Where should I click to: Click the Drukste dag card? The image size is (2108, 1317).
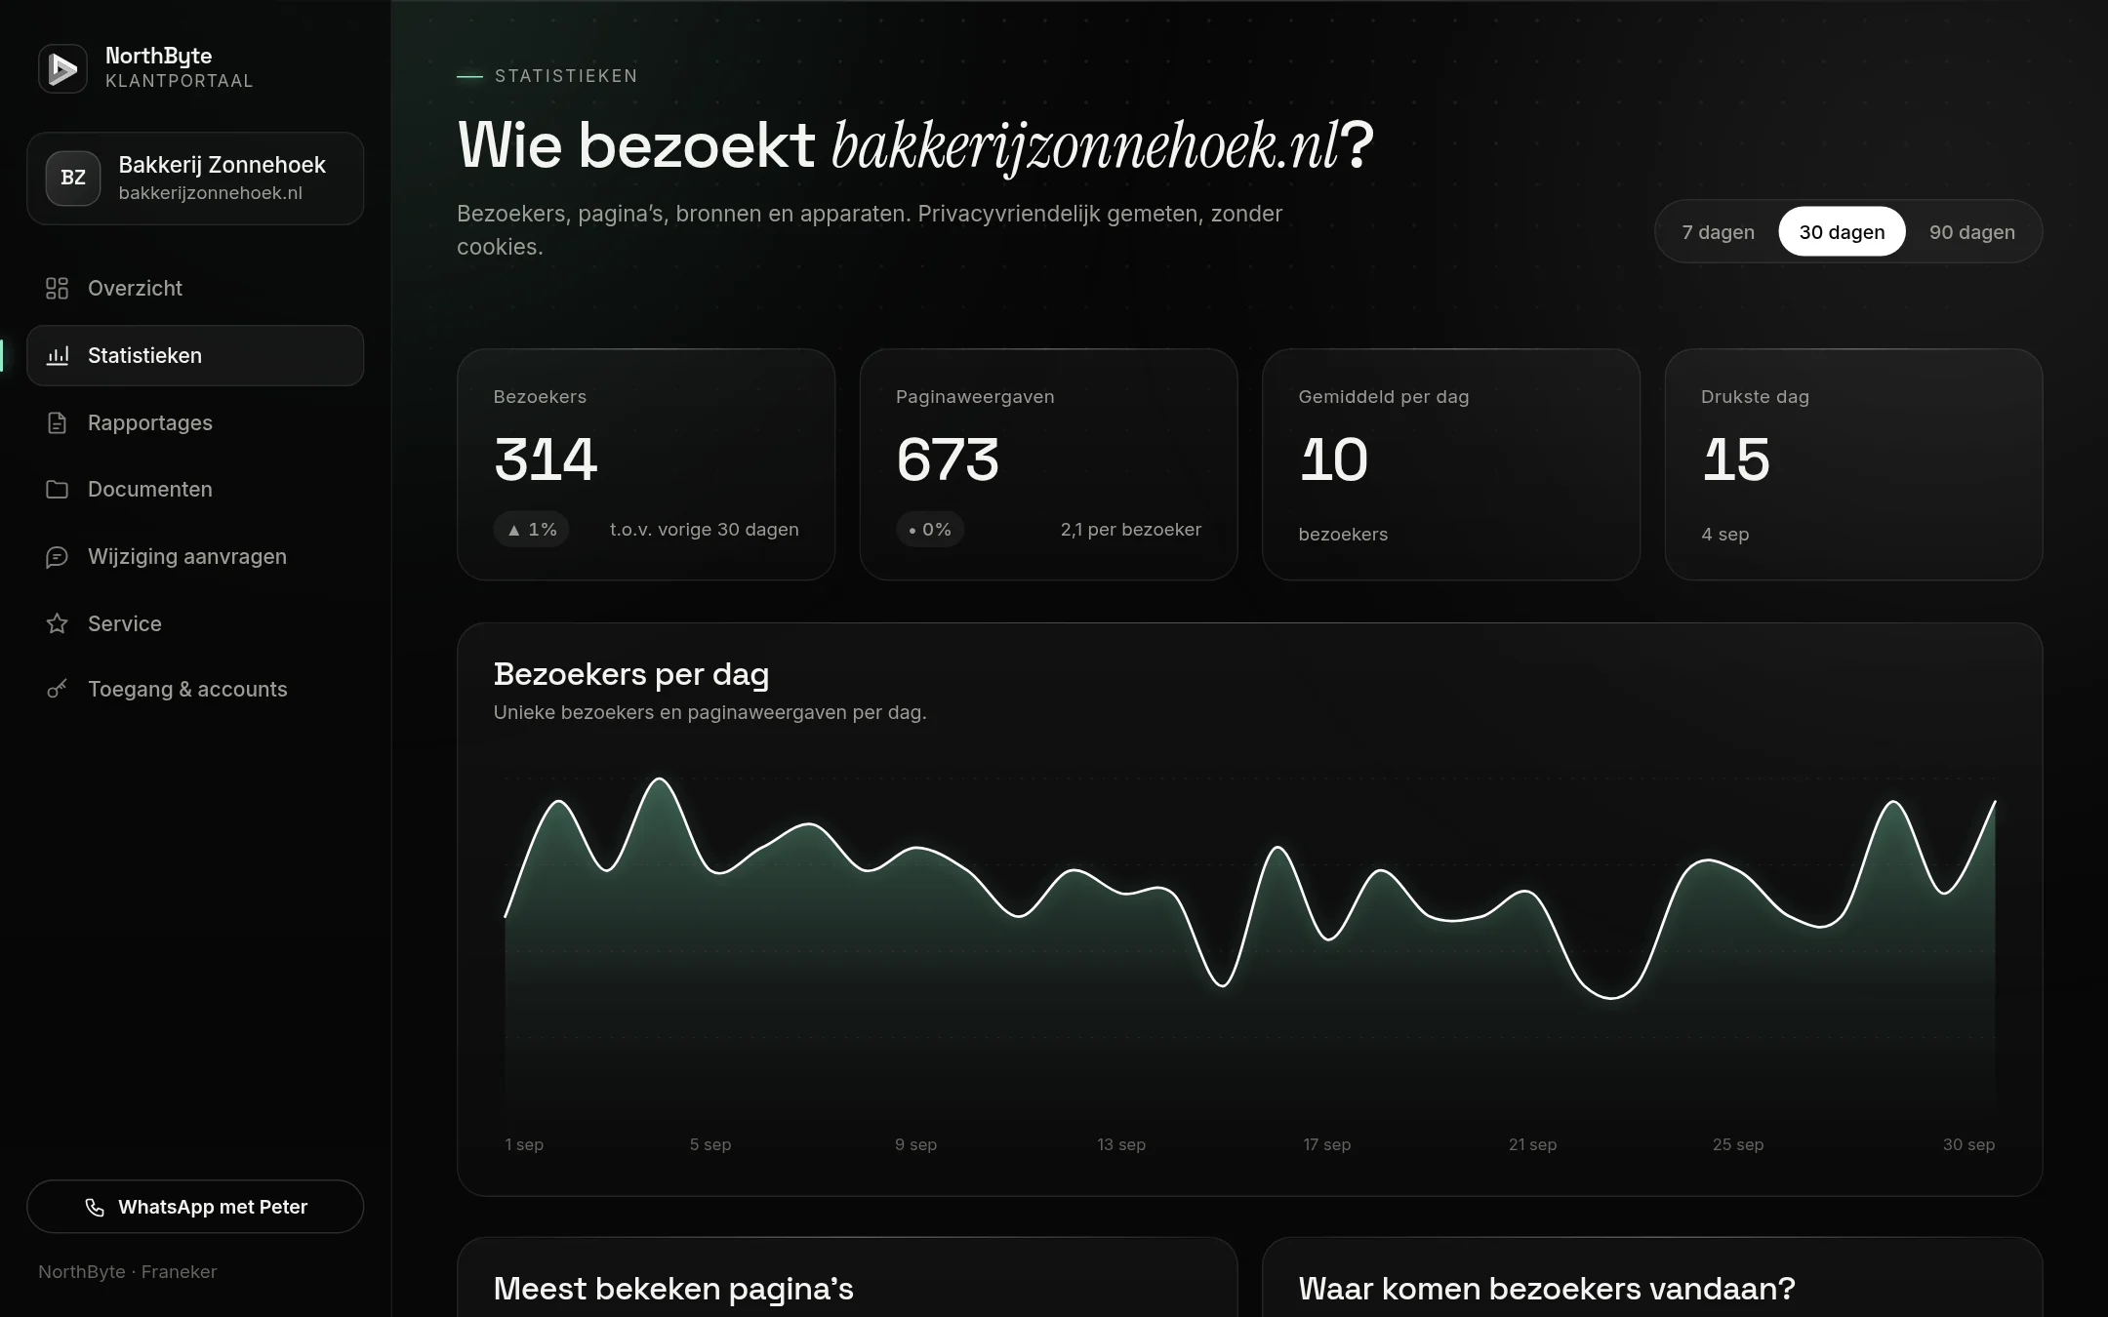pos(1853,464)
